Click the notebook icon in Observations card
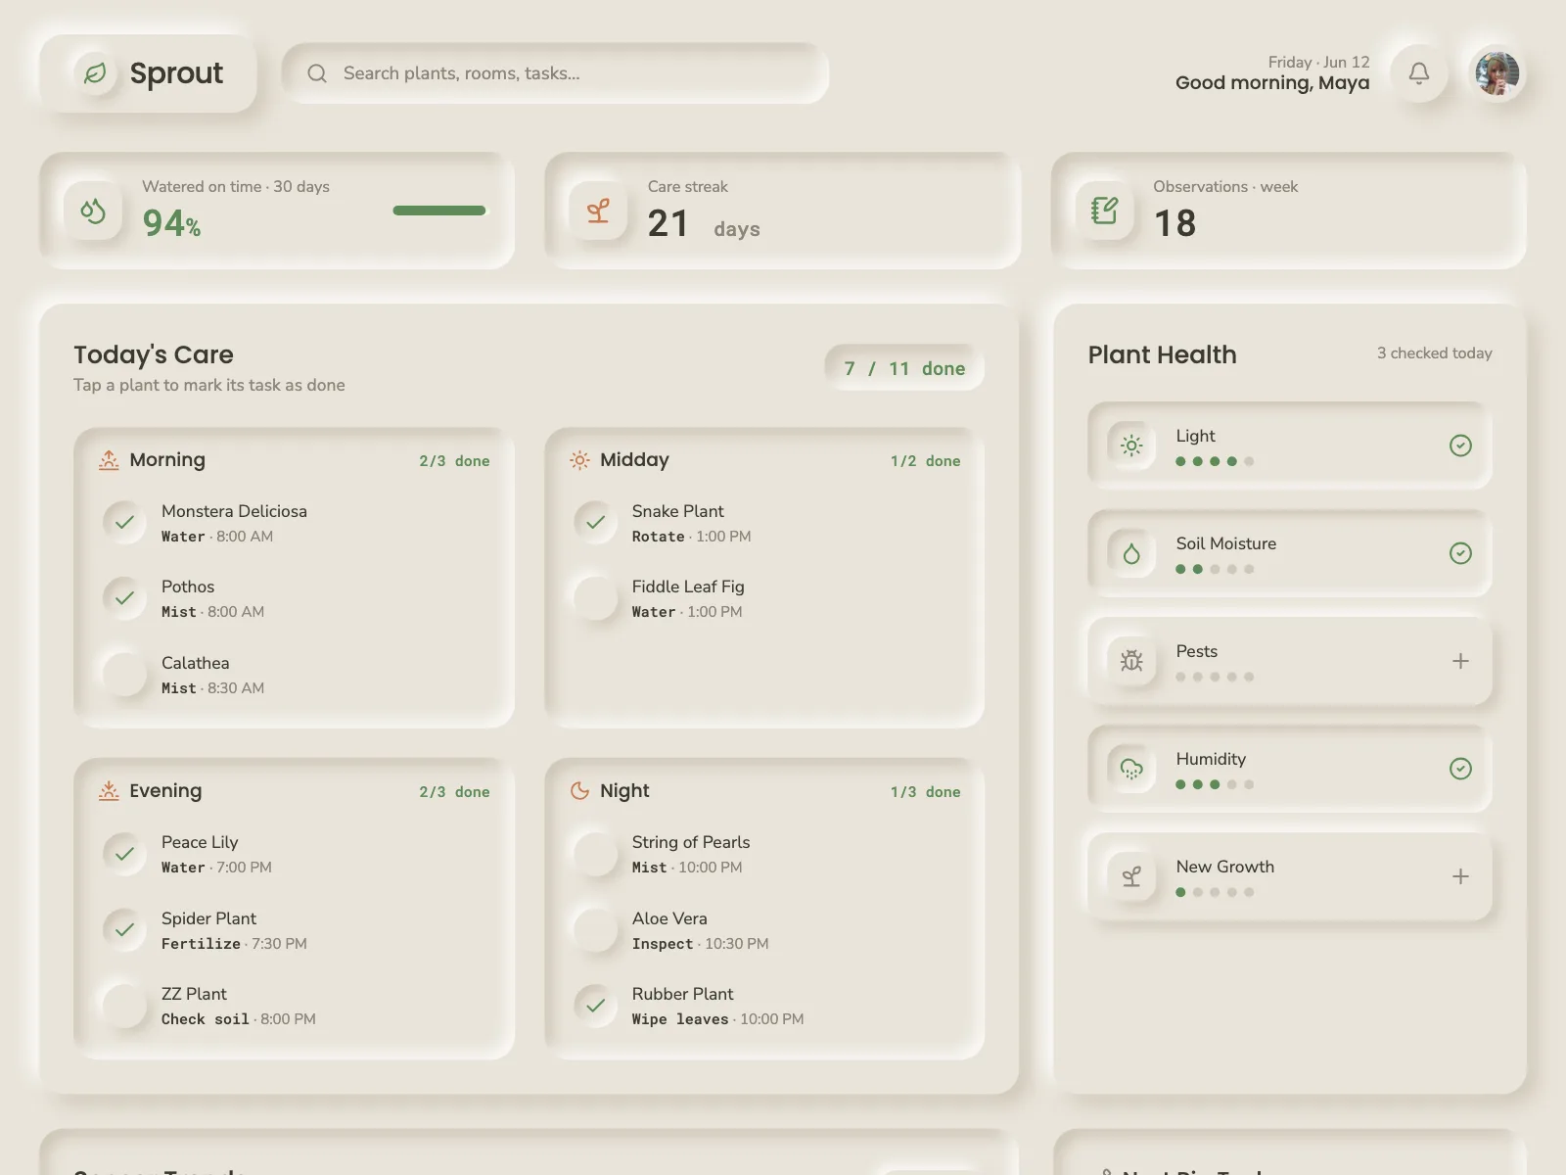 pyautogui.click(x=1104, y=211)
